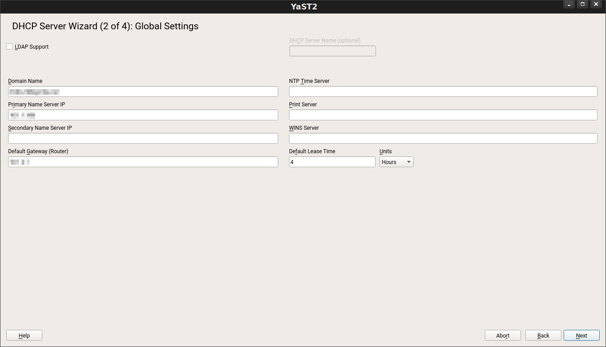Expand the Units selector arrow
This screenshot has height=347, width=606.
[x=408, y=161]
